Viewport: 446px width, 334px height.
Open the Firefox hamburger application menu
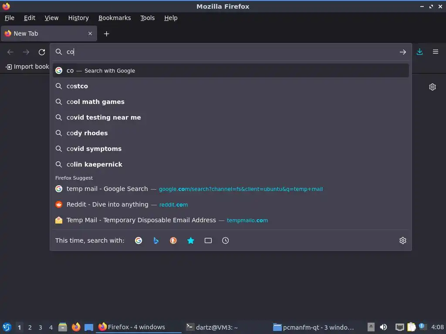click(x=436, y=52)
